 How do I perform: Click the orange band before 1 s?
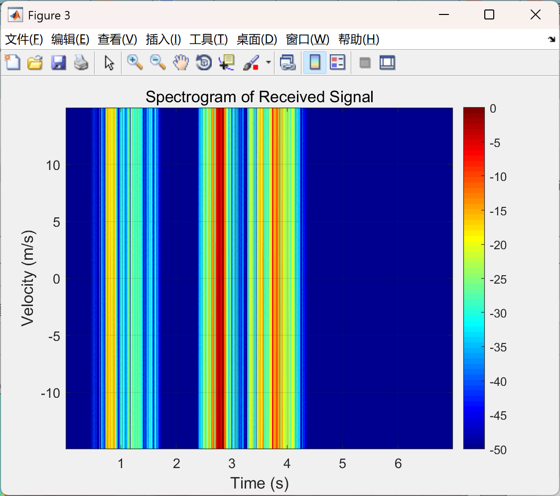tap(111, 278)
